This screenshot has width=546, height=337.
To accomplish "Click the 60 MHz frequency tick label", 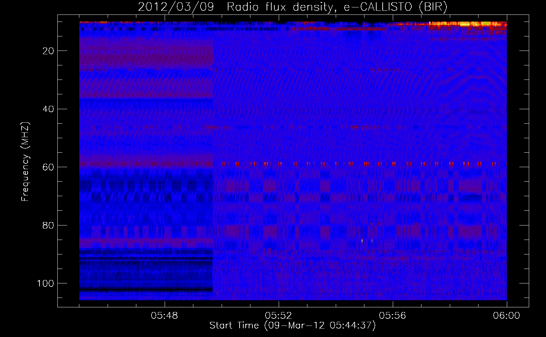I will (49, 167).
